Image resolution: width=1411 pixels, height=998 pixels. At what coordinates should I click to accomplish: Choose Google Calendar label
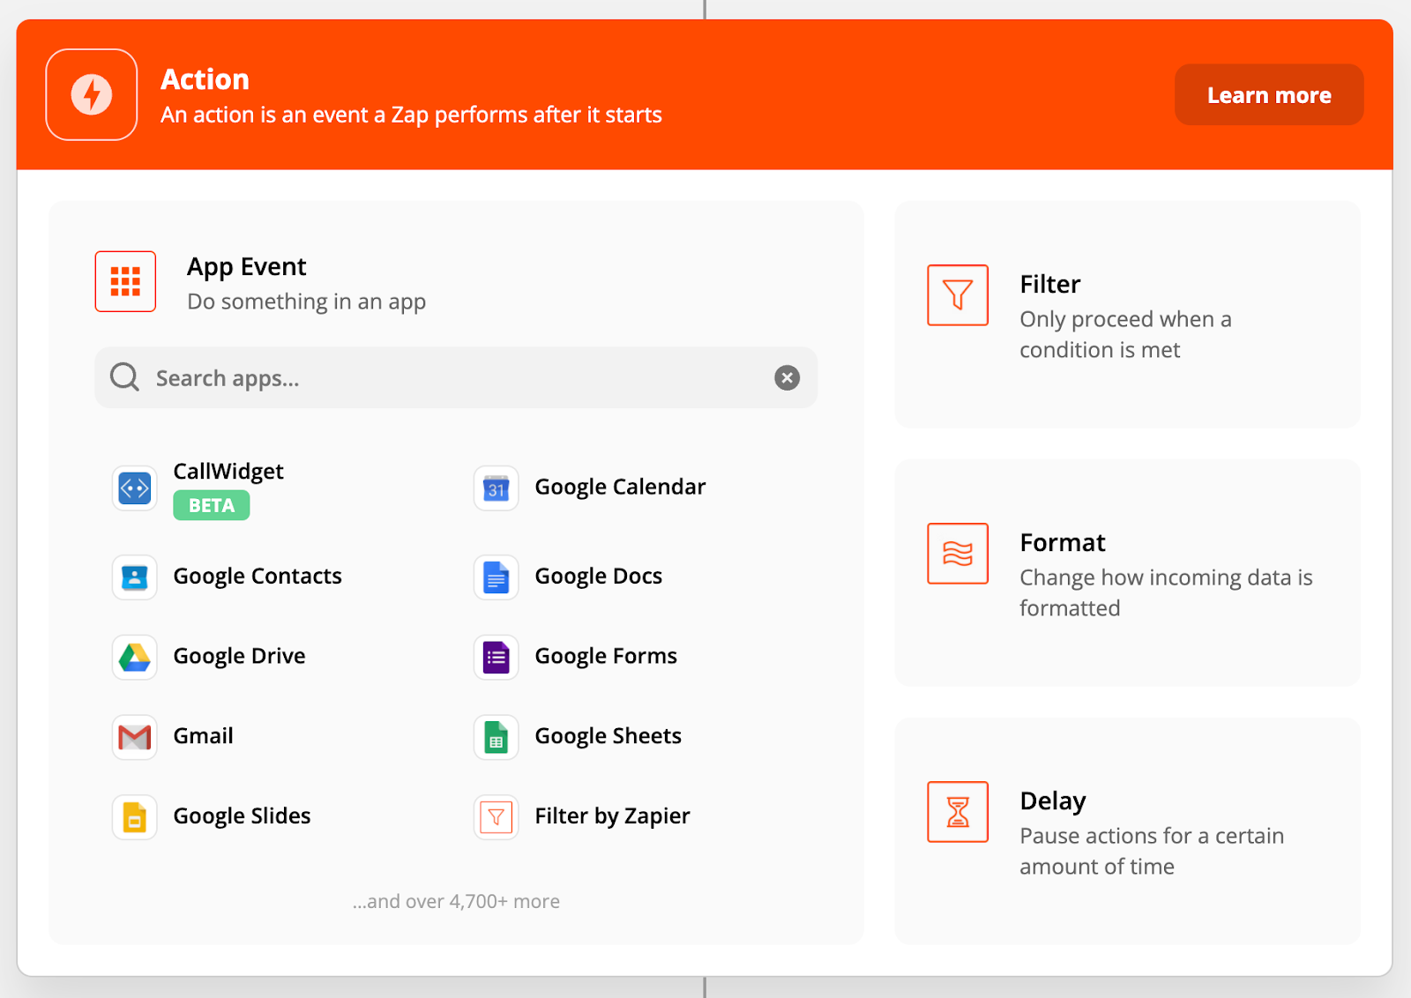pos(621,488)
